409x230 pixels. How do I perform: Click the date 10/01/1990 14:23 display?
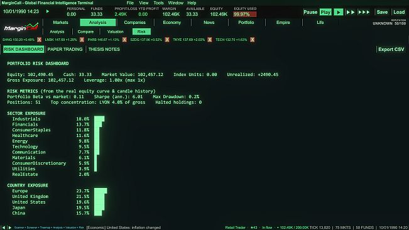(21, 11)
